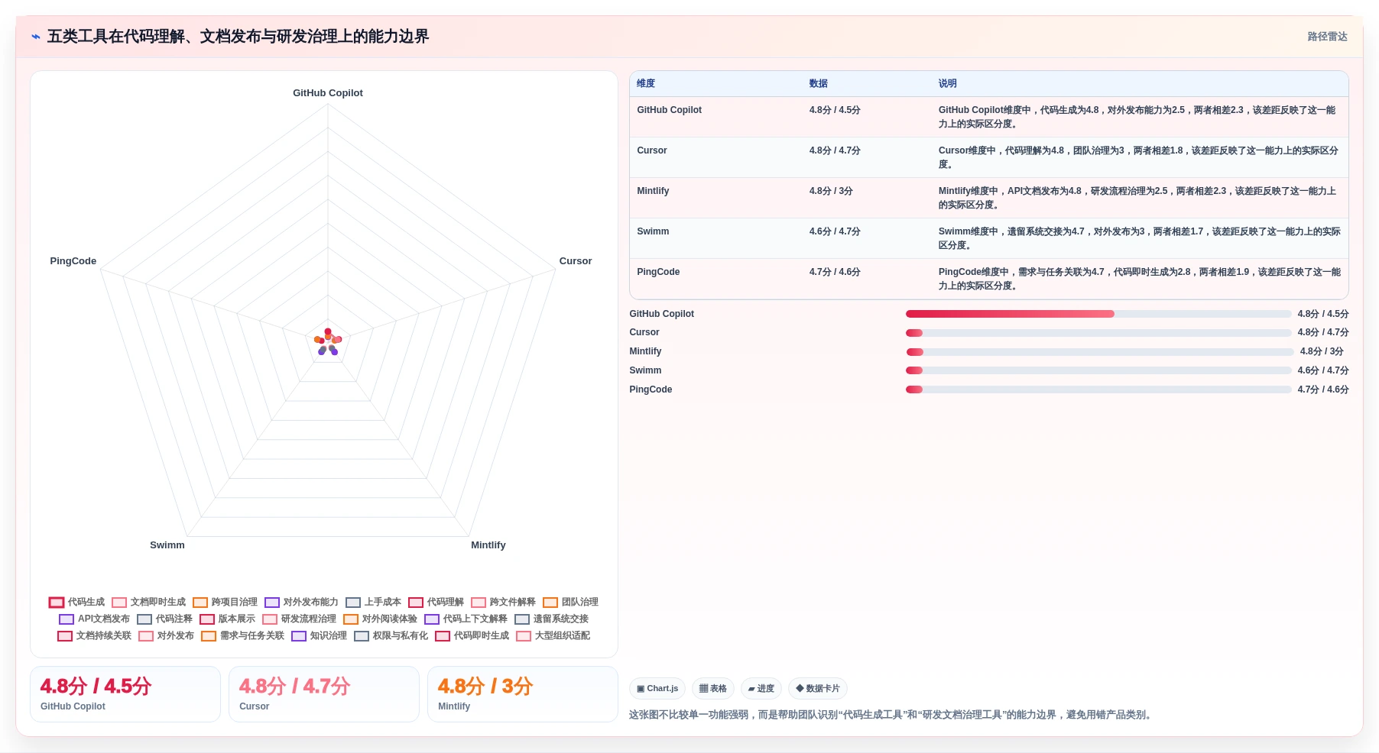Click the 数据 column header
The image size is (1379, 753).
tap(819, 83)
